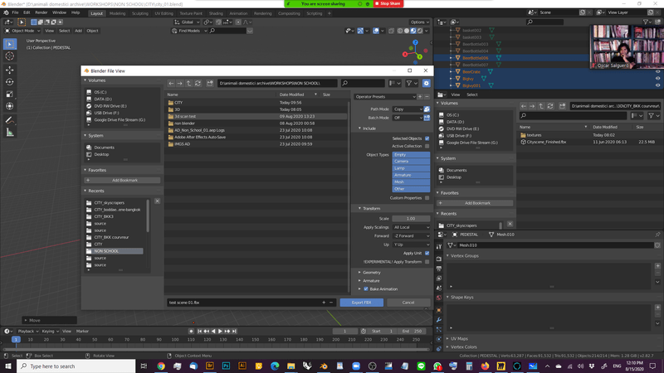Select the Cursor tool in left toolbar

click(9, 56)
